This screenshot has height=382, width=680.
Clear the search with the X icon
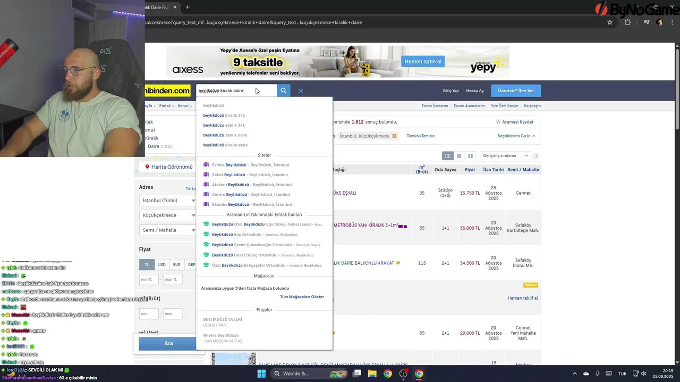tap(301, 91)
